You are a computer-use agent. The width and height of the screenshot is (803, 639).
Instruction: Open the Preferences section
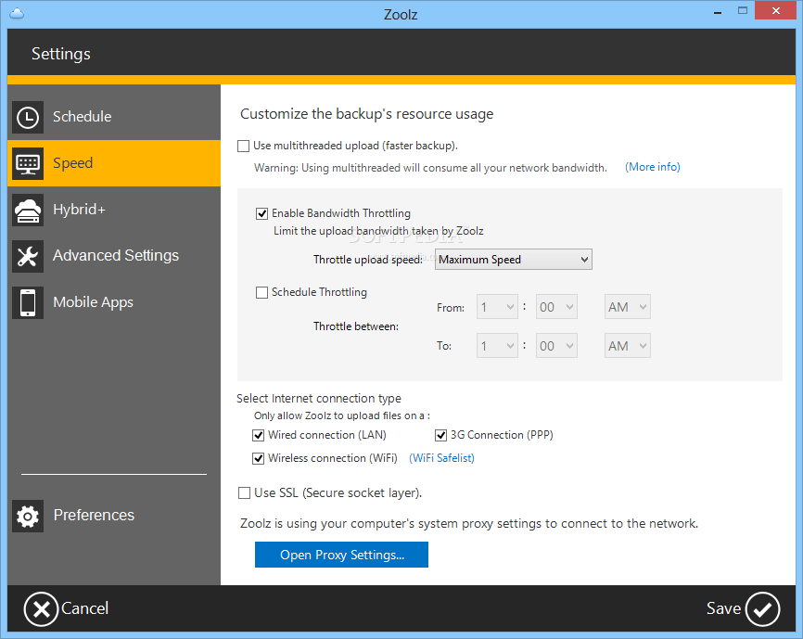(114, 516)
